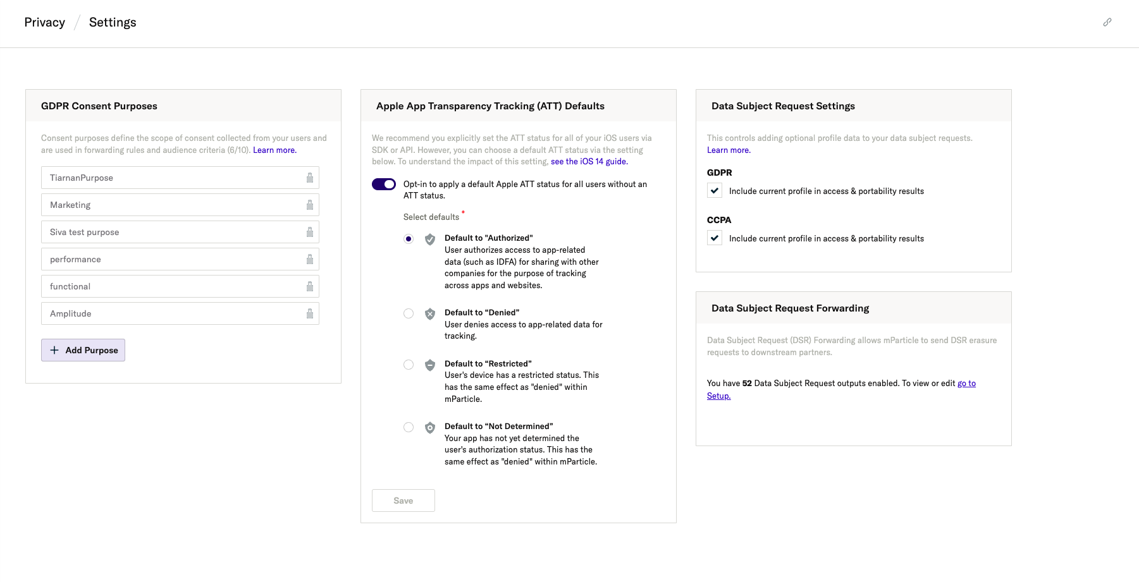Click the Authorized shield checkmark icon

[x=430, y=239]
